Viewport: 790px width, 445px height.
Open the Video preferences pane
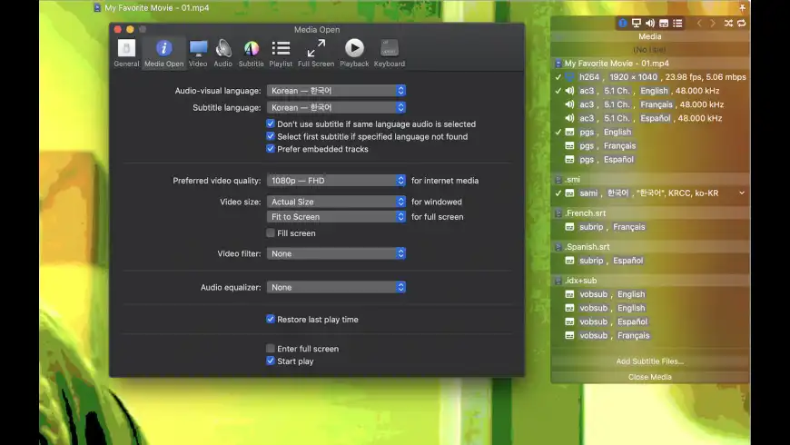[198, 53]
